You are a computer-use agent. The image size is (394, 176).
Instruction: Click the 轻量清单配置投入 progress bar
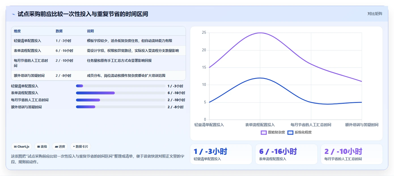[x=121, y=86]
